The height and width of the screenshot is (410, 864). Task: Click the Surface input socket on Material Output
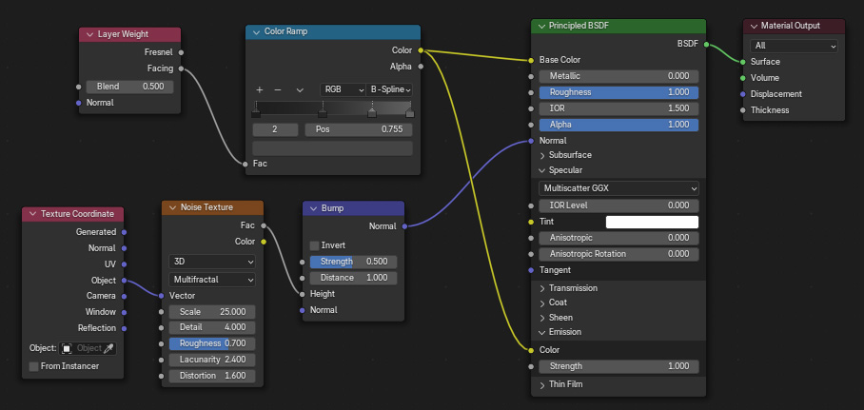pos(743,62)
